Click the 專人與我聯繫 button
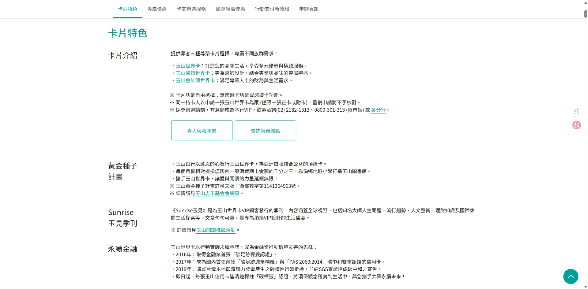 click(202, 131)
